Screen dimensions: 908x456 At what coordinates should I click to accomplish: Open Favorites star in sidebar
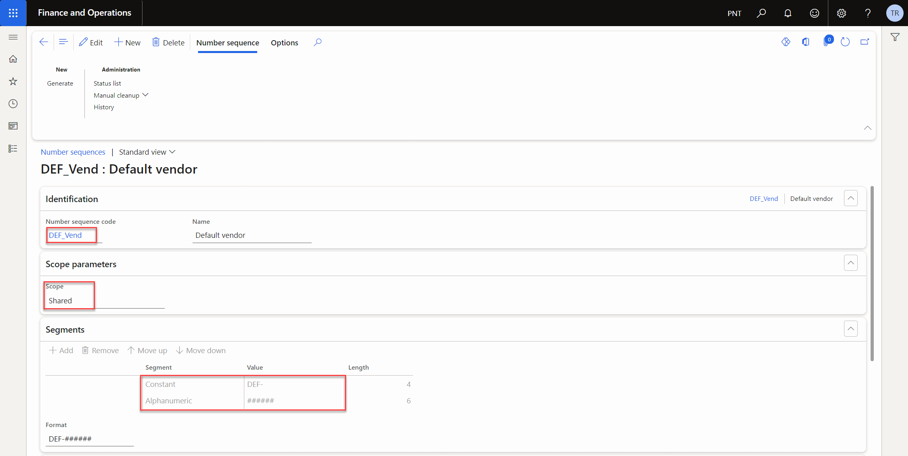(13, 82)
